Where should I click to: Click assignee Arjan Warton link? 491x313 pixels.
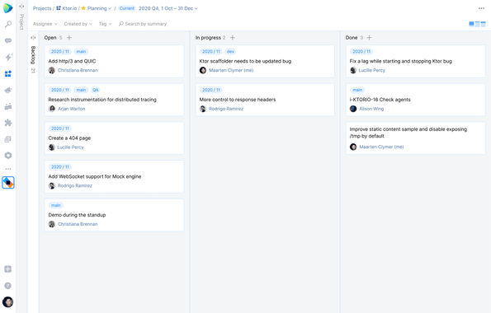point(72,109)
